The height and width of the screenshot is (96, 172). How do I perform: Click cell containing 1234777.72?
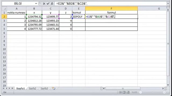click(x=34, y=29)
